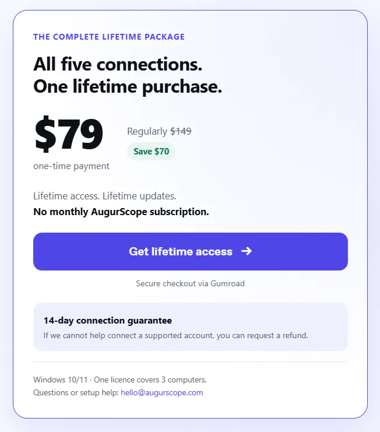This screenshot has width=380, height=432.
Task: Click the word Regularly beside the old price
Action: point(147,131)
